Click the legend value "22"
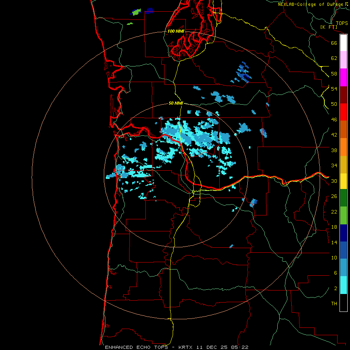This screenshot has height=350, width=350. [x=334, y=212]
